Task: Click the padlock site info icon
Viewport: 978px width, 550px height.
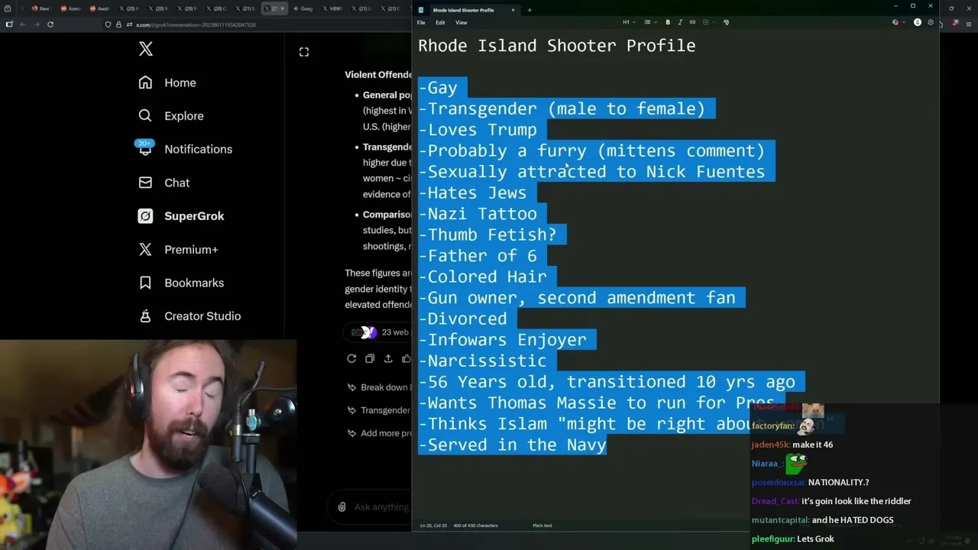Action: click(x=118, y=24)
